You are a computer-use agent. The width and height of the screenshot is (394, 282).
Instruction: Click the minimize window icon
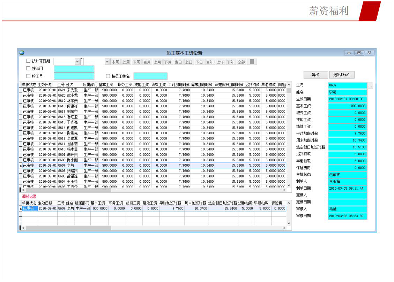(349, 53)
